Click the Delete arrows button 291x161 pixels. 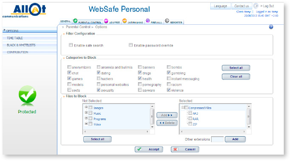pos(167,123)
